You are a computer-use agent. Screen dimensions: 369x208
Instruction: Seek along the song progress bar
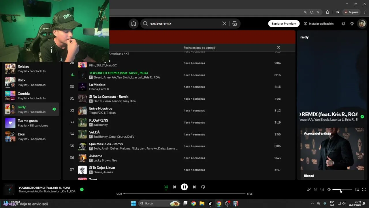point(184,194)
